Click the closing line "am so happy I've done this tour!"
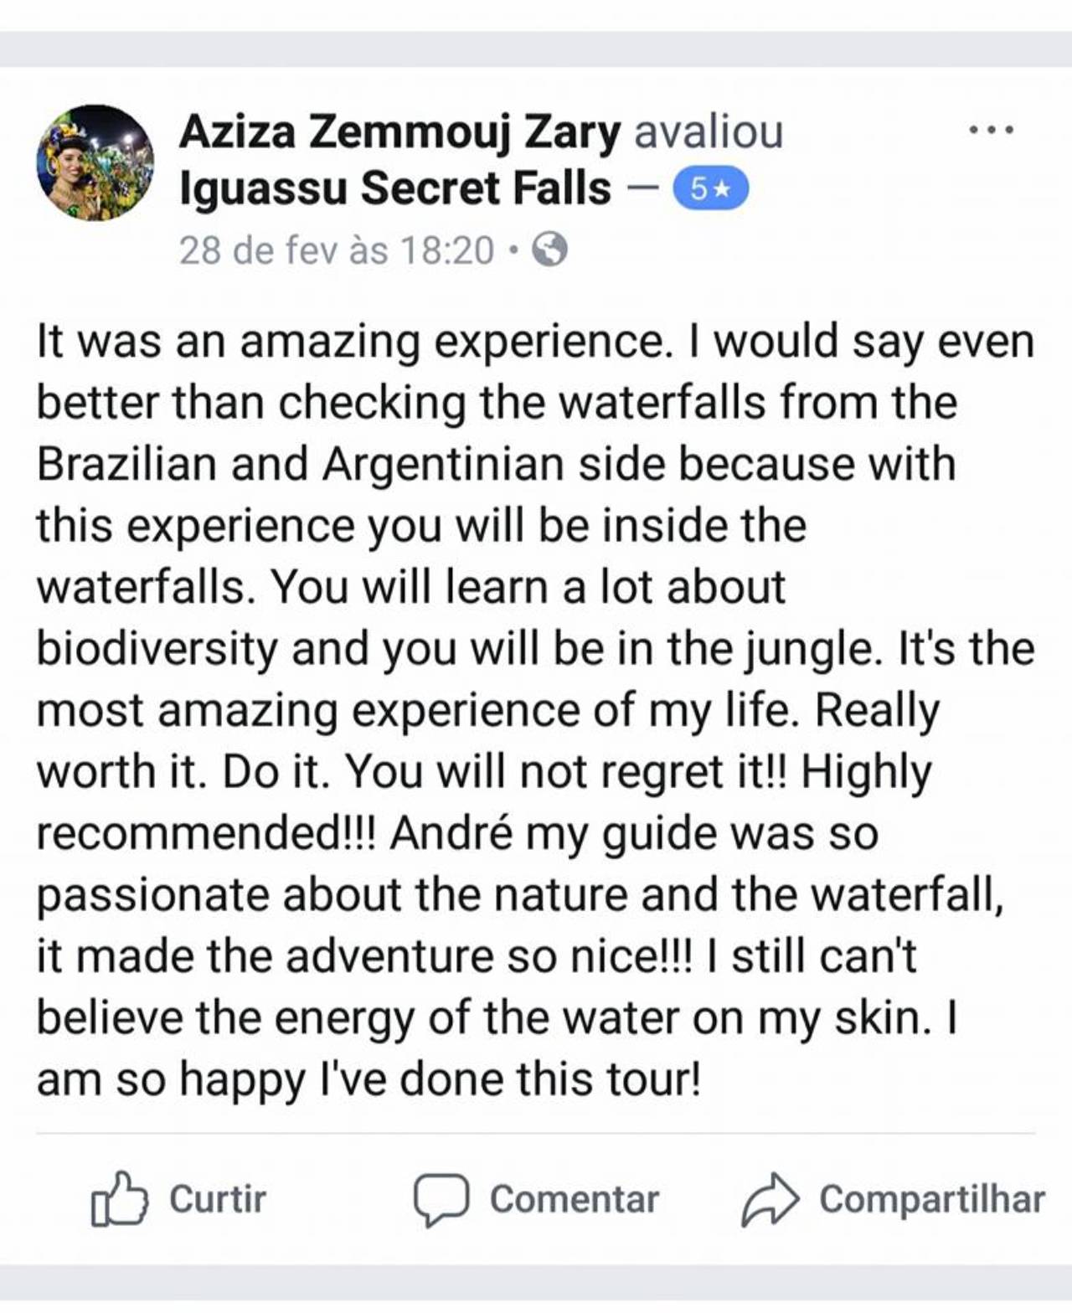1072x1313 pixels. pyautogui.click(x=368, y=1079)
